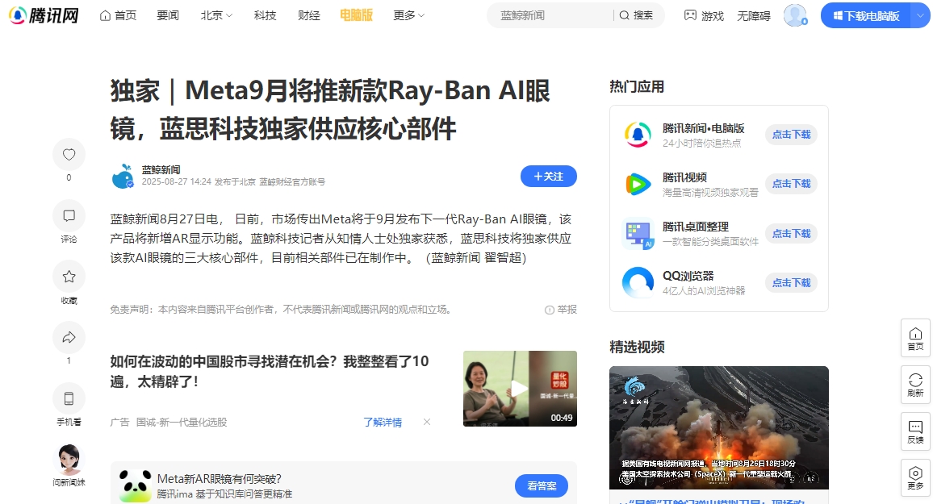Screen dimensions: 933x504
Task: Click the 看答案 button
Action: (x=542, y=486)
